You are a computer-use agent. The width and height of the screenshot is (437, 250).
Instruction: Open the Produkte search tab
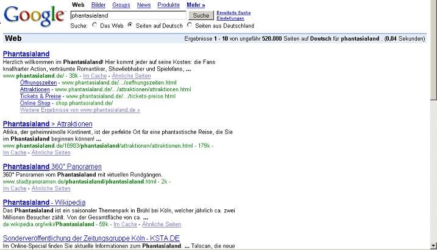tap(169, 5)
